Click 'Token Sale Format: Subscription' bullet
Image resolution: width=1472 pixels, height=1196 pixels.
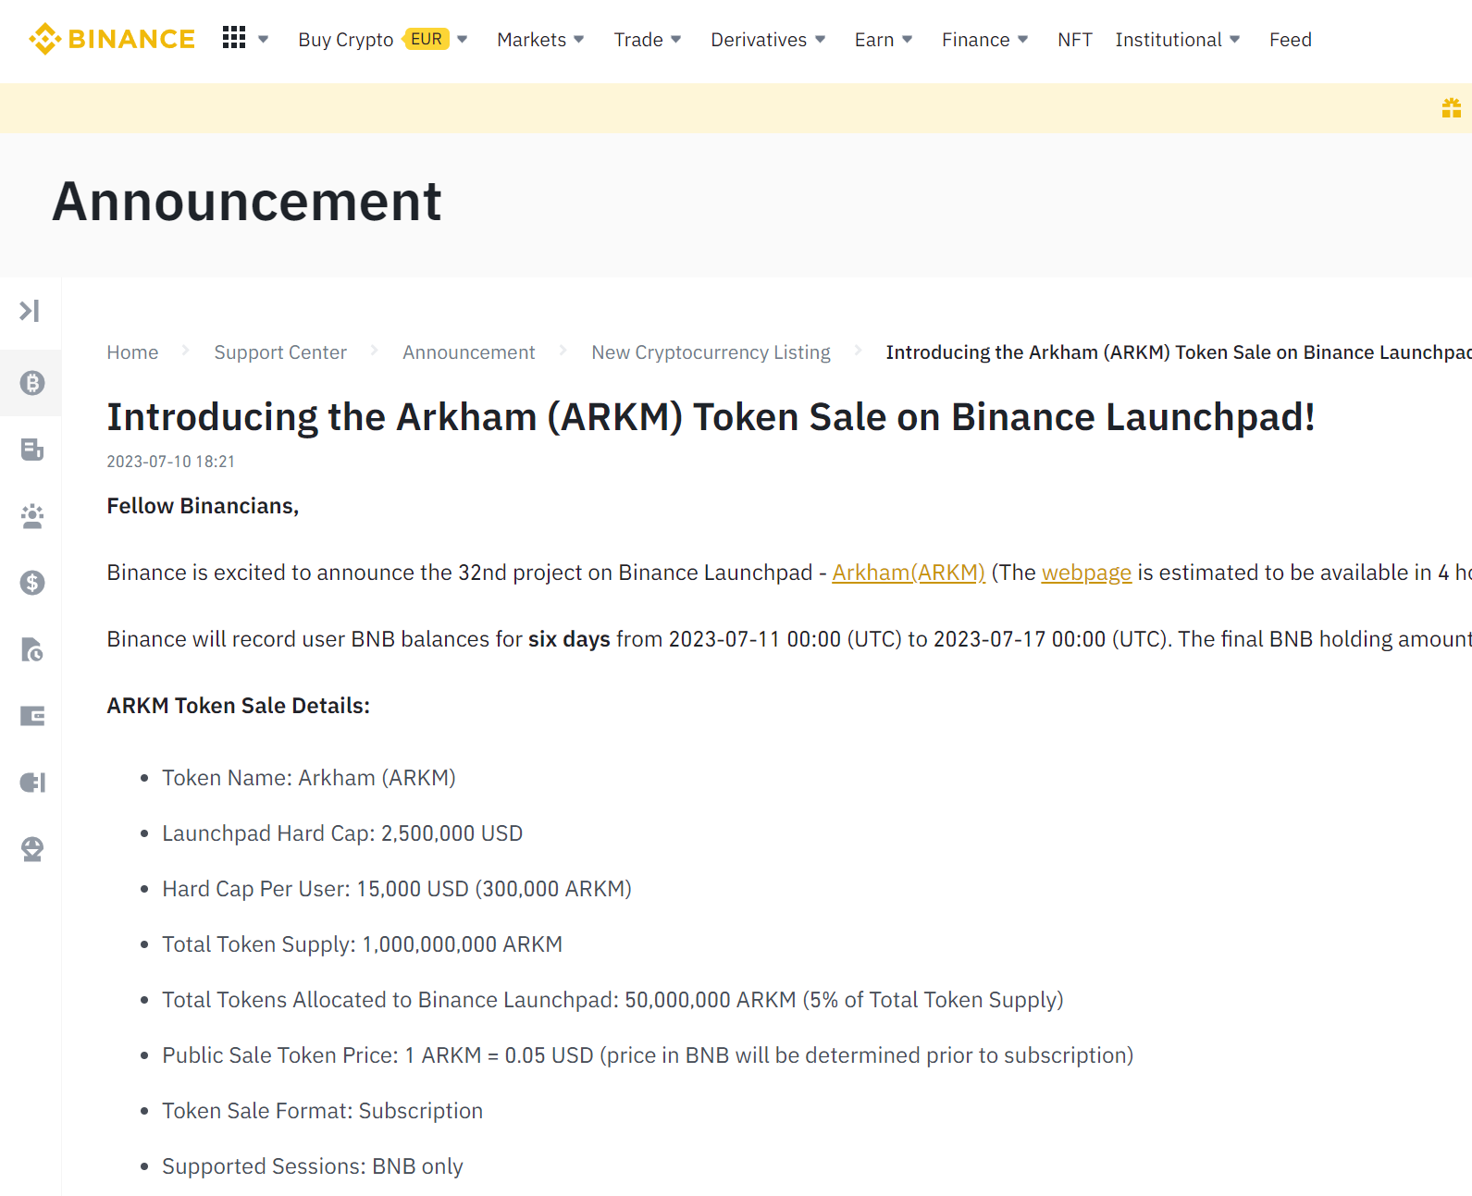click(x=323, y=1111)
